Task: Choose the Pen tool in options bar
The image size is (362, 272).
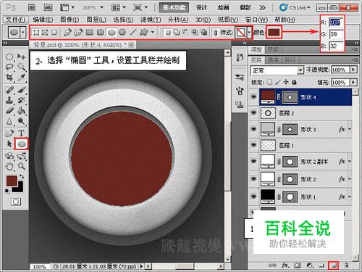Action: (67, 32)
